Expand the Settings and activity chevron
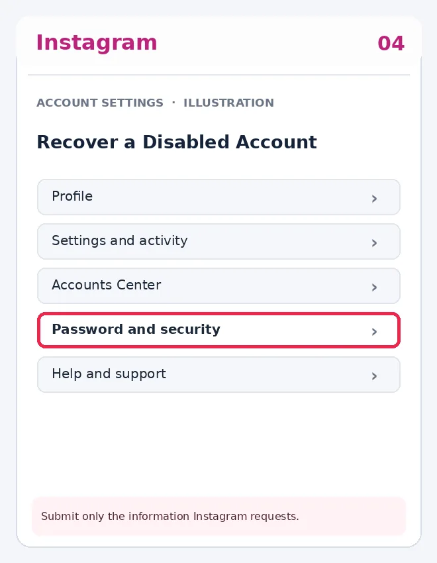 (x=374, y=243)
